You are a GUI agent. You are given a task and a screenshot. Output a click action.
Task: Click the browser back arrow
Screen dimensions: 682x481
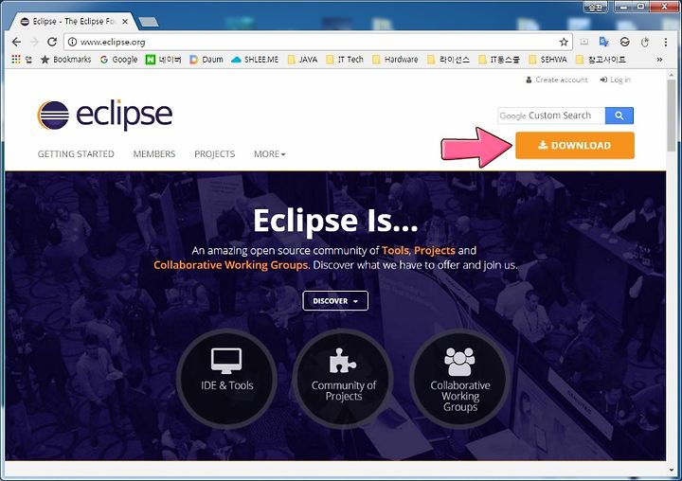pos(16,42)
